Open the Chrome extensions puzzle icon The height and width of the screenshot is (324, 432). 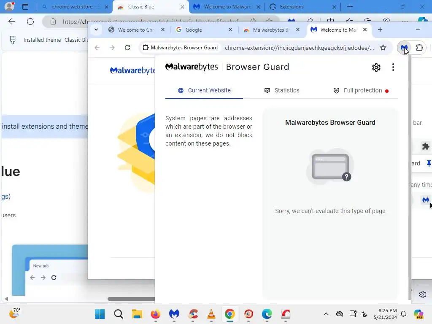(x=419, y=48)
